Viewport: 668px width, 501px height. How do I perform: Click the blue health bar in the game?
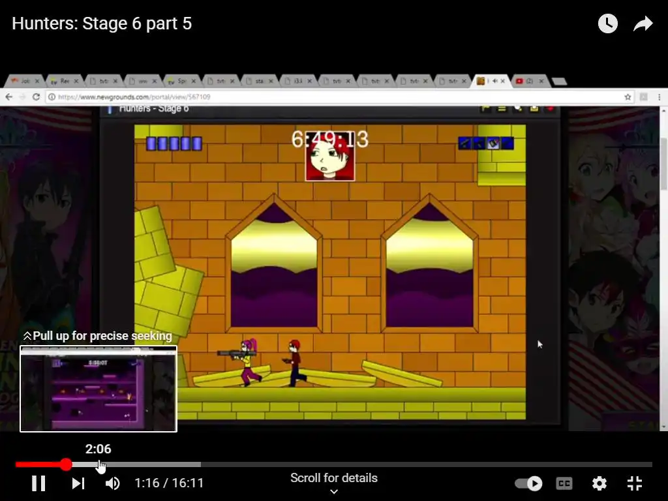[174, 144]
